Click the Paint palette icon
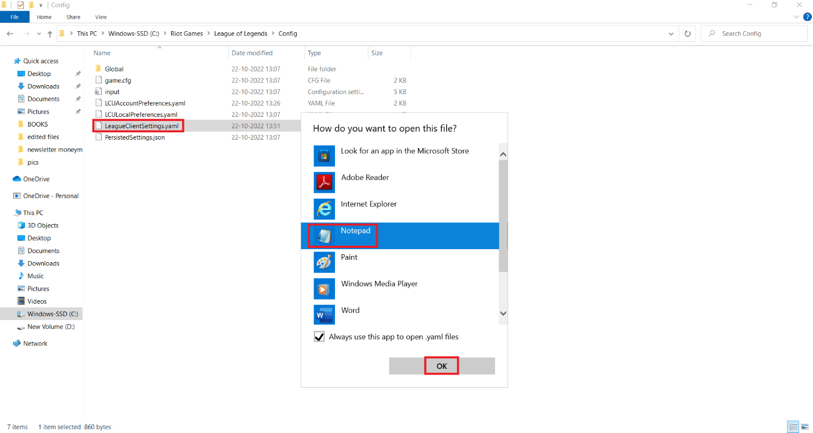Screen dimensions: 813x433 (324, 262)
